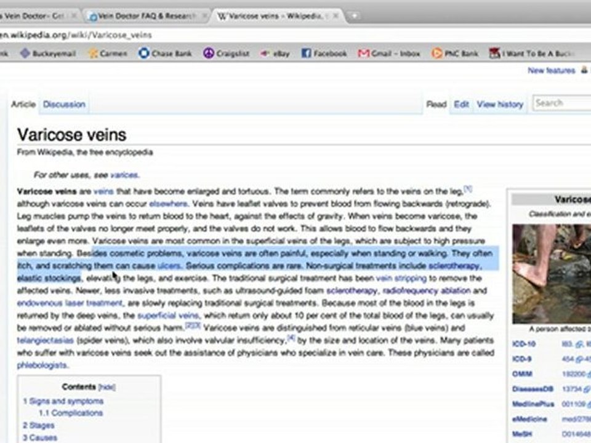Switch to the first Vein Doctor tab

(38, 16)
